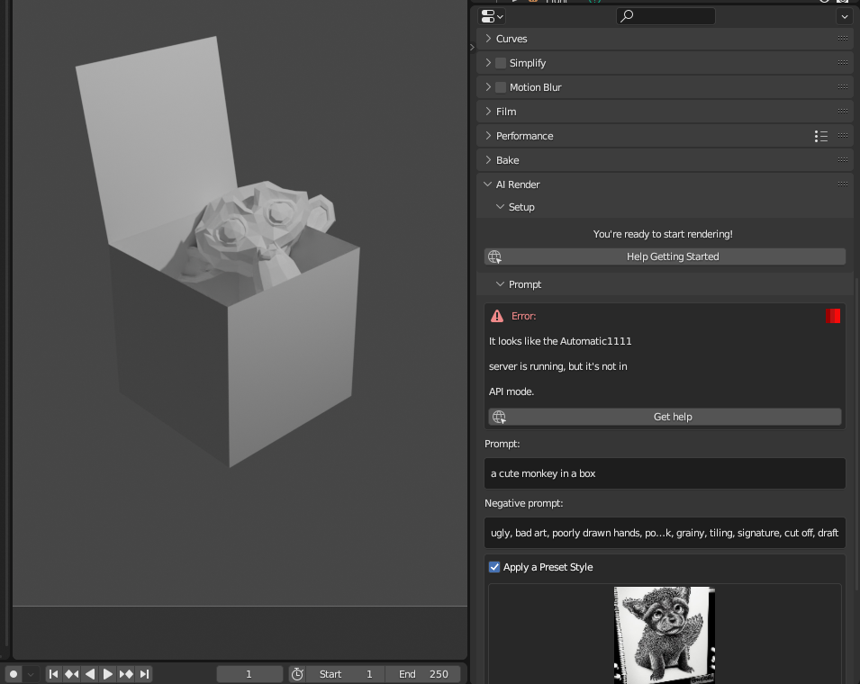Jump to end of playback range

[x=144, y=673]
